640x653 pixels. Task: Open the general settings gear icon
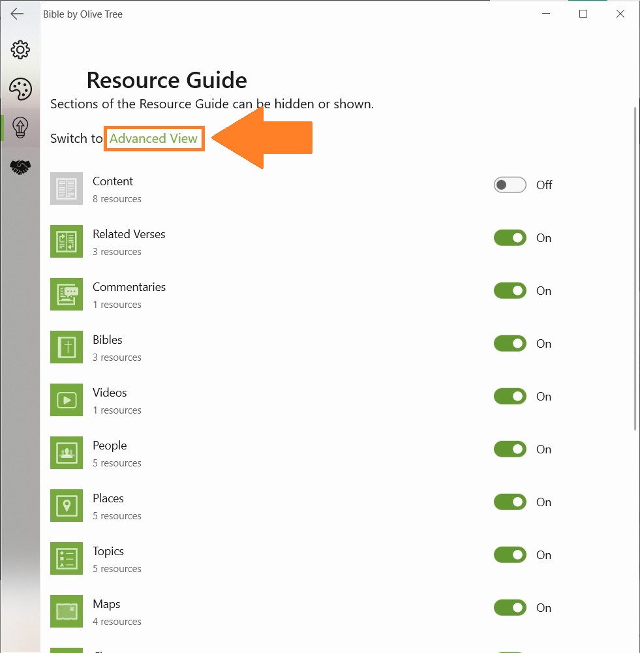20,50
